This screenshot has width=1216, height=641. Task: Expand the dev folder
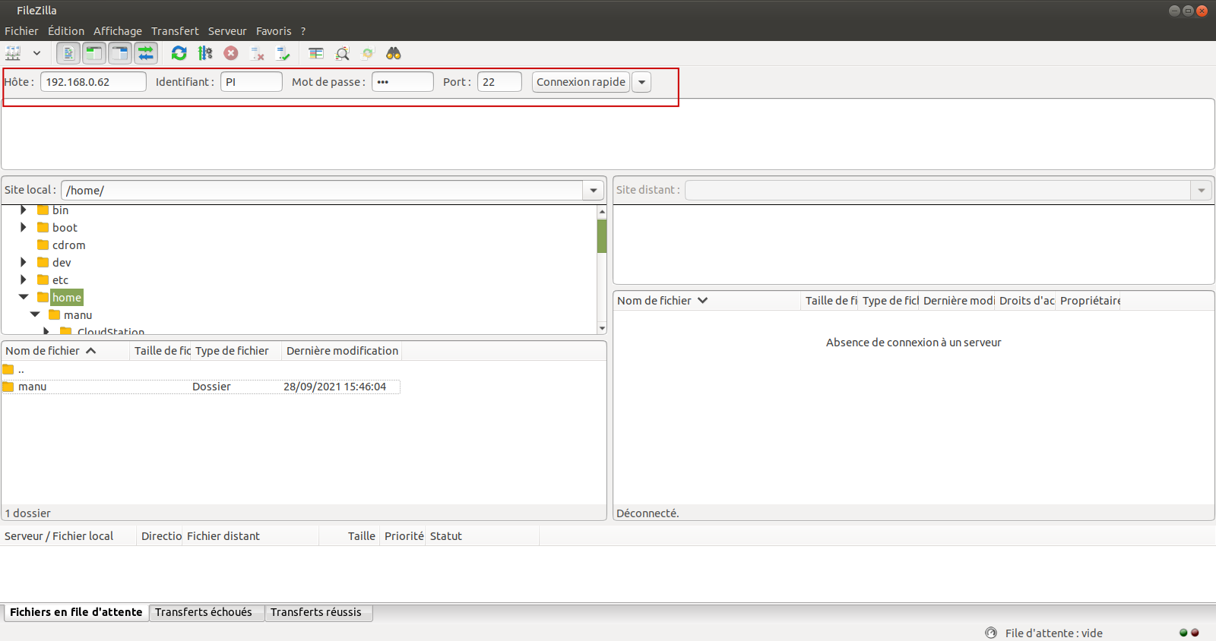23,262
